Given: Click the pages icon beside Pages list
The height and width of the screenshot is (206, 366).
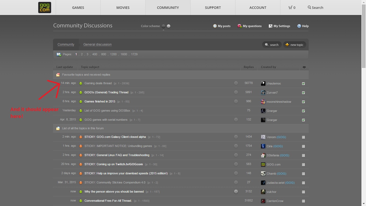Looking at the screenshot, I should tap(59, 54).
